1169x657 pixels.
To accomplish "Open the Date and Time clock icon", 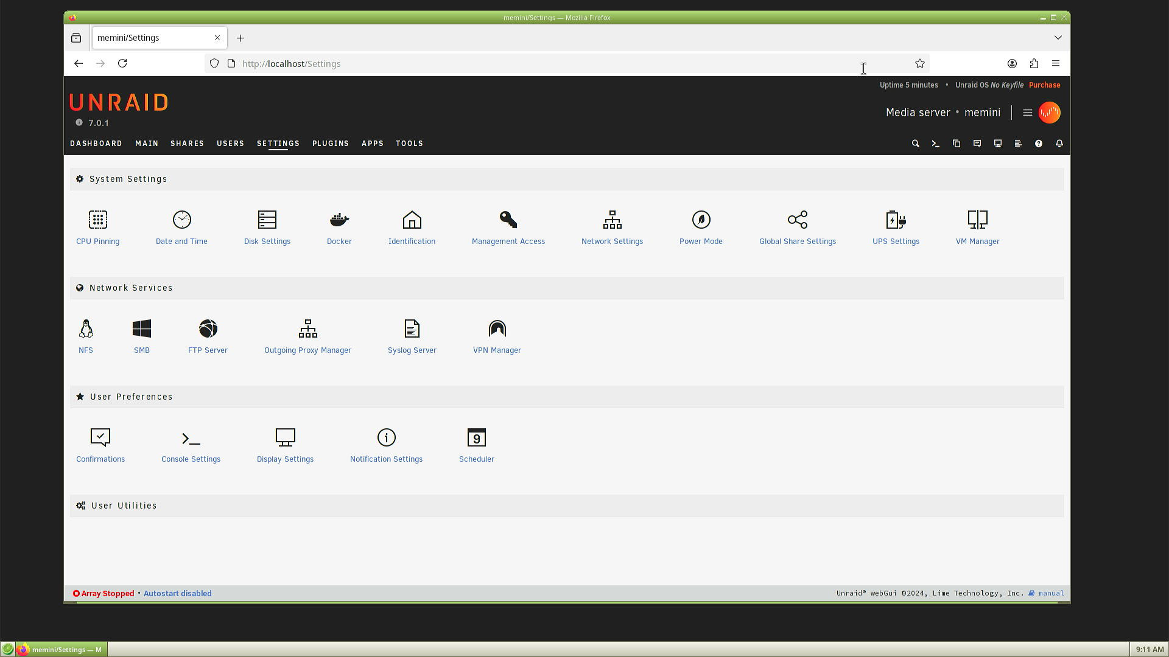I will tap(181, 220).
